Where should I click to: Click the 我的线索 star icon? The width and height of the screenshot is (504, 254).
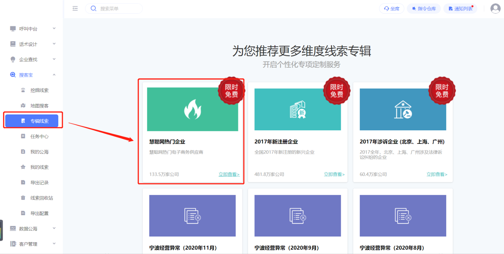tap(23, 167)
